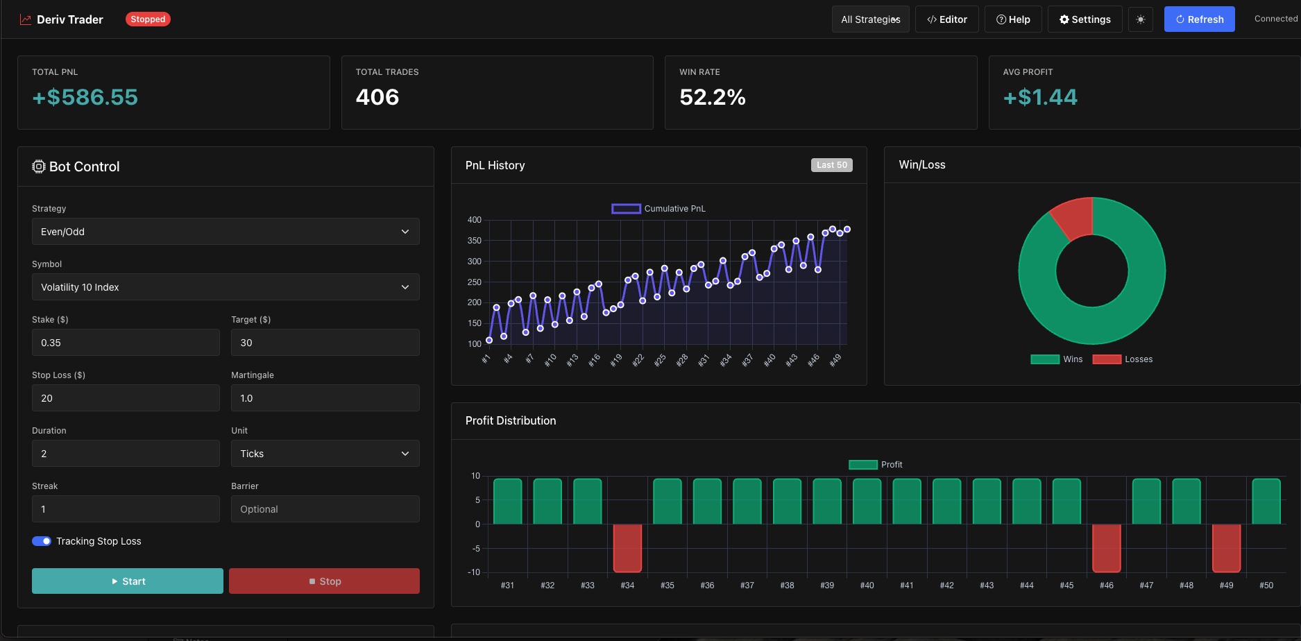Toggle Cumulative PnL legend series
The image size is (1301, 641).
point(626,209)
